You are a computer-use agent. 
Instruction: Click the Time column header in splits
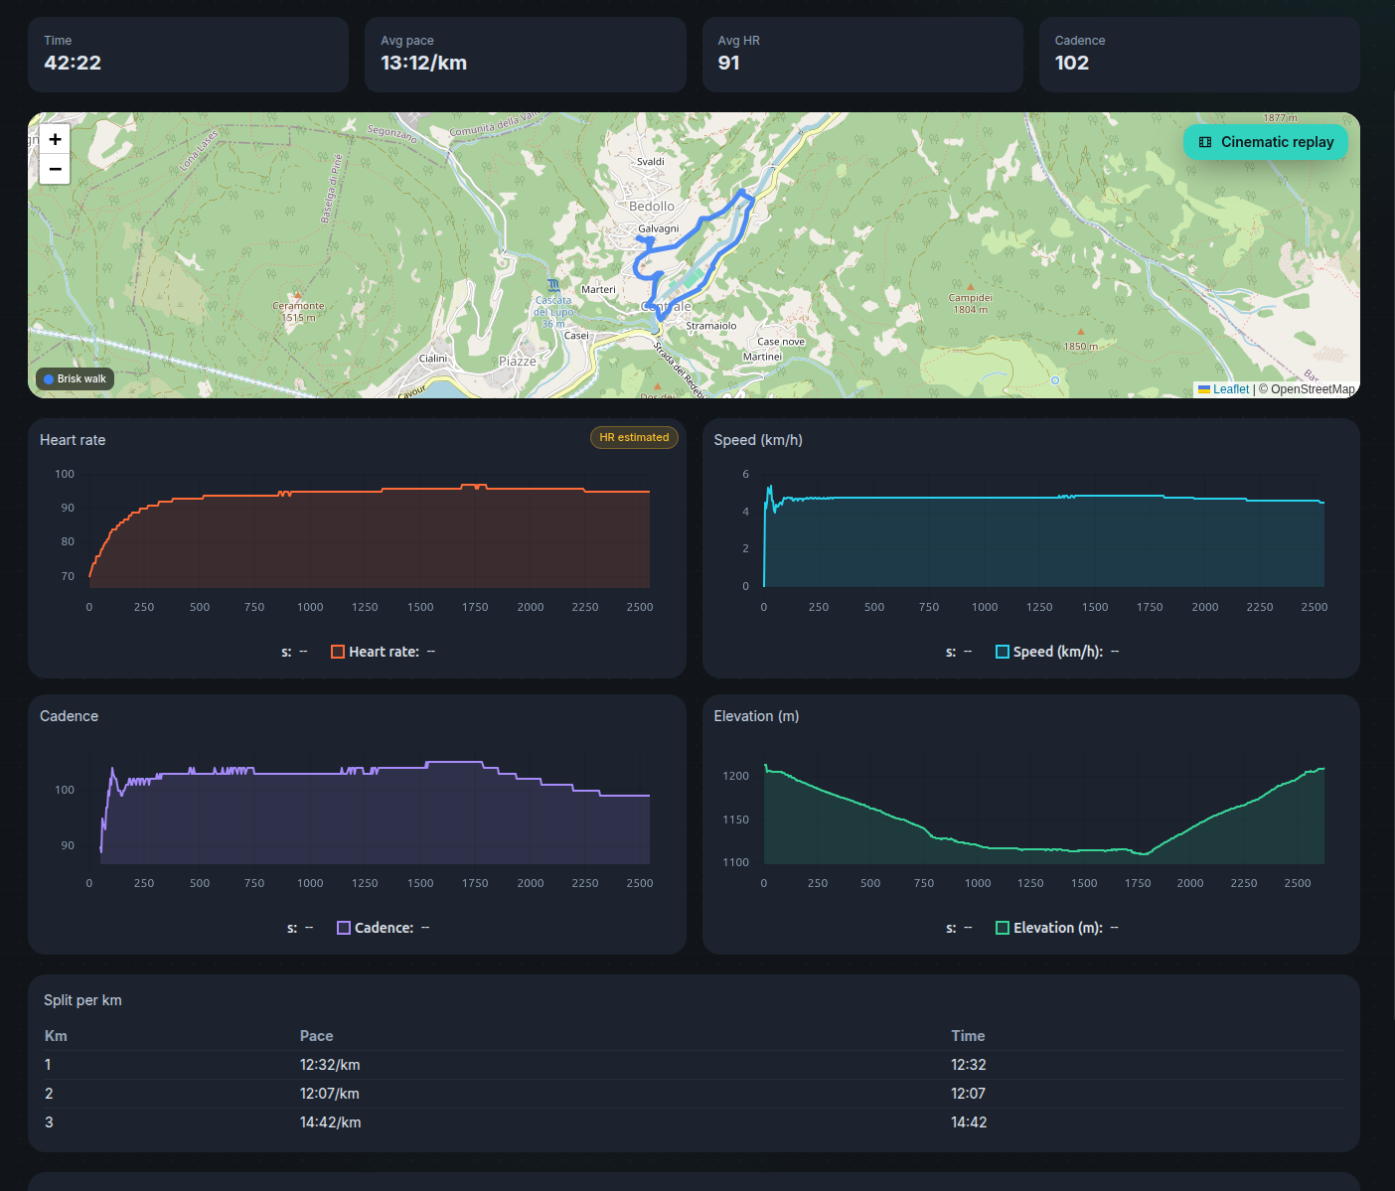click(x=968, y=1036)
